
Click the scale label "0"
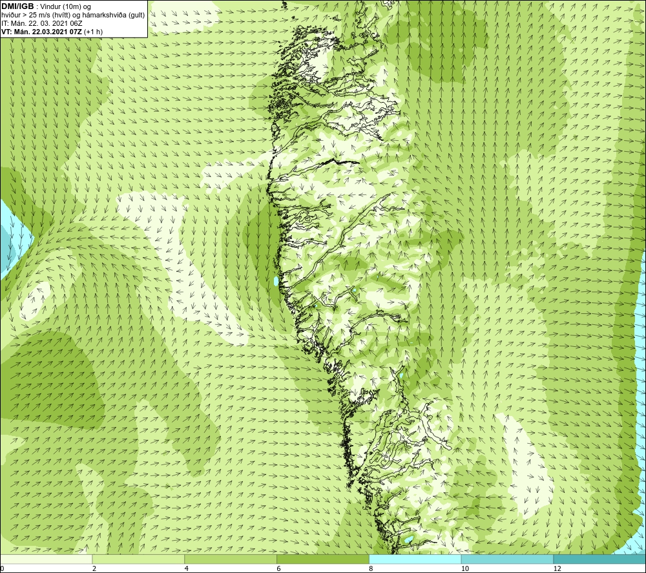click(2, 569)
